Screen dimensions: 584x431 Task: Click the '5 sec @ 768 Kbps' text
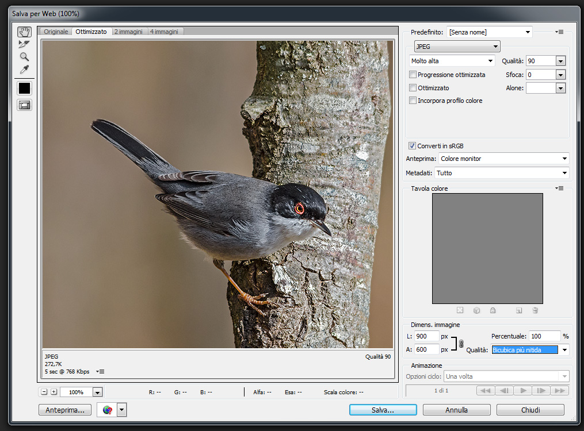click(x=67, y=371)
